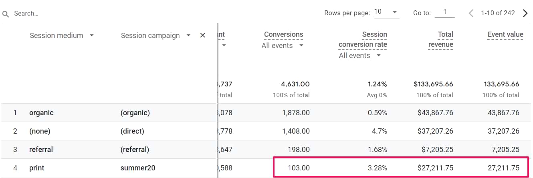Screen dimensions: 533x178
Task: Sort table by Total revenue header
Action: point(440,39)
